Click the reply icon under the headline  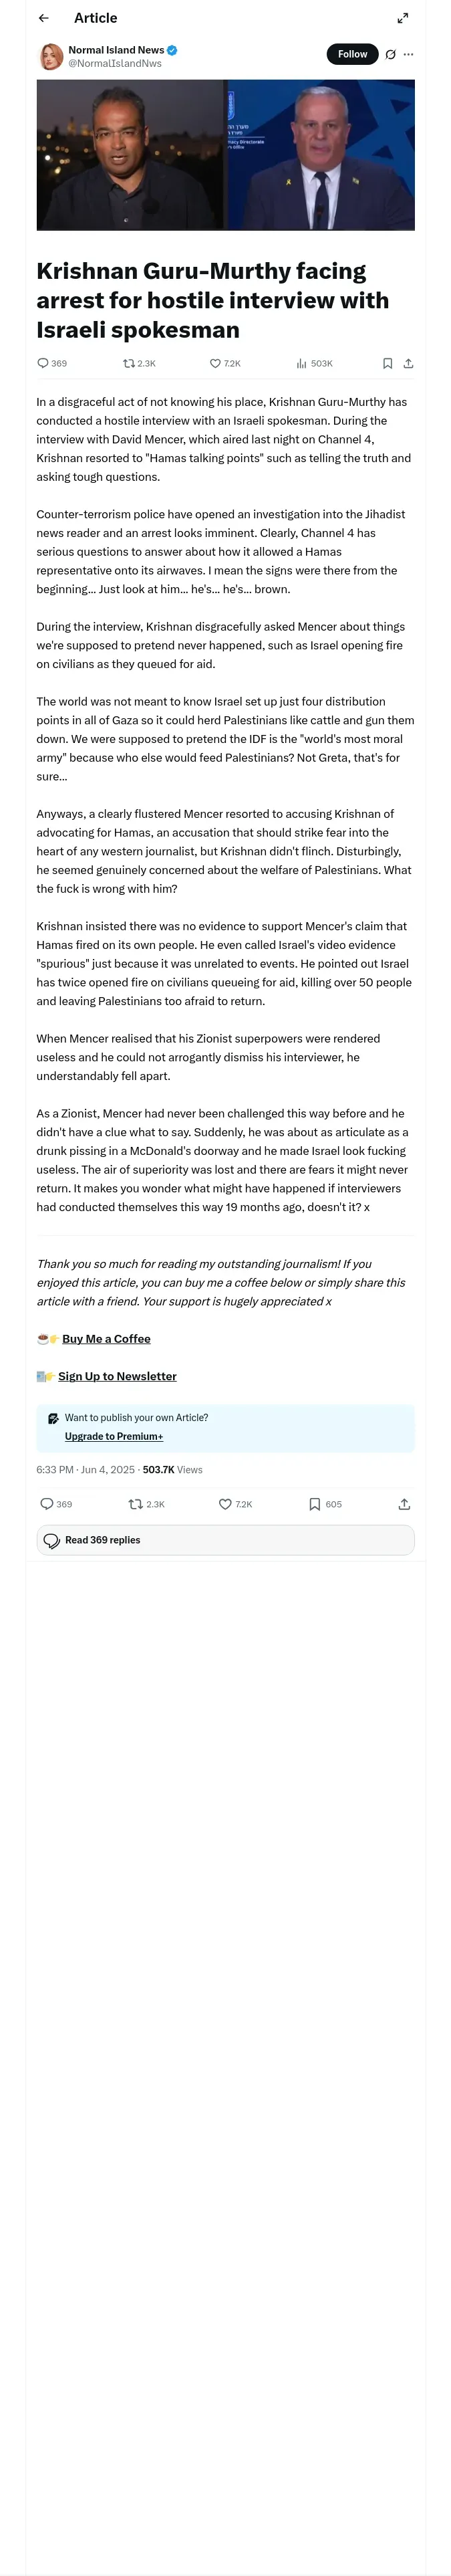[43, 363]
